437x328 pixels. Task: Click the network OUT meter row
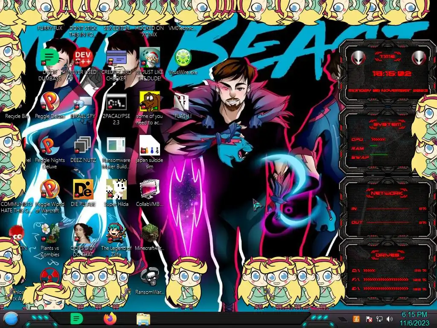click(389, 222)
